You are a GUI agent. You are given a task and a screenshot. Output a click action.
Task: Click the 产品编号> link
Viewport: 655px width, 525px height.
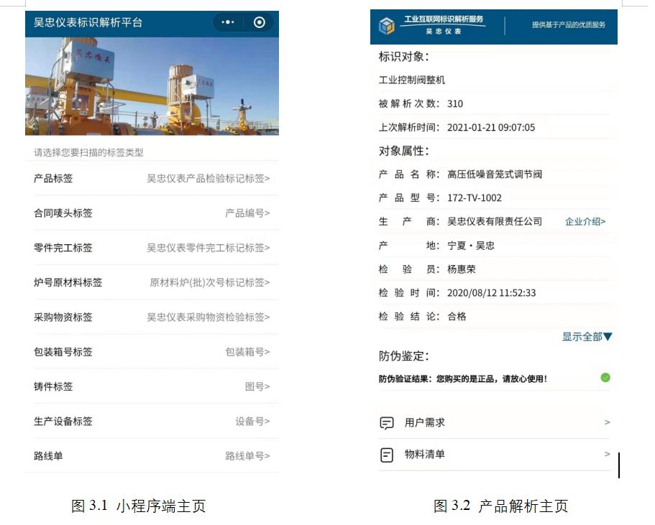click(247, 213)
